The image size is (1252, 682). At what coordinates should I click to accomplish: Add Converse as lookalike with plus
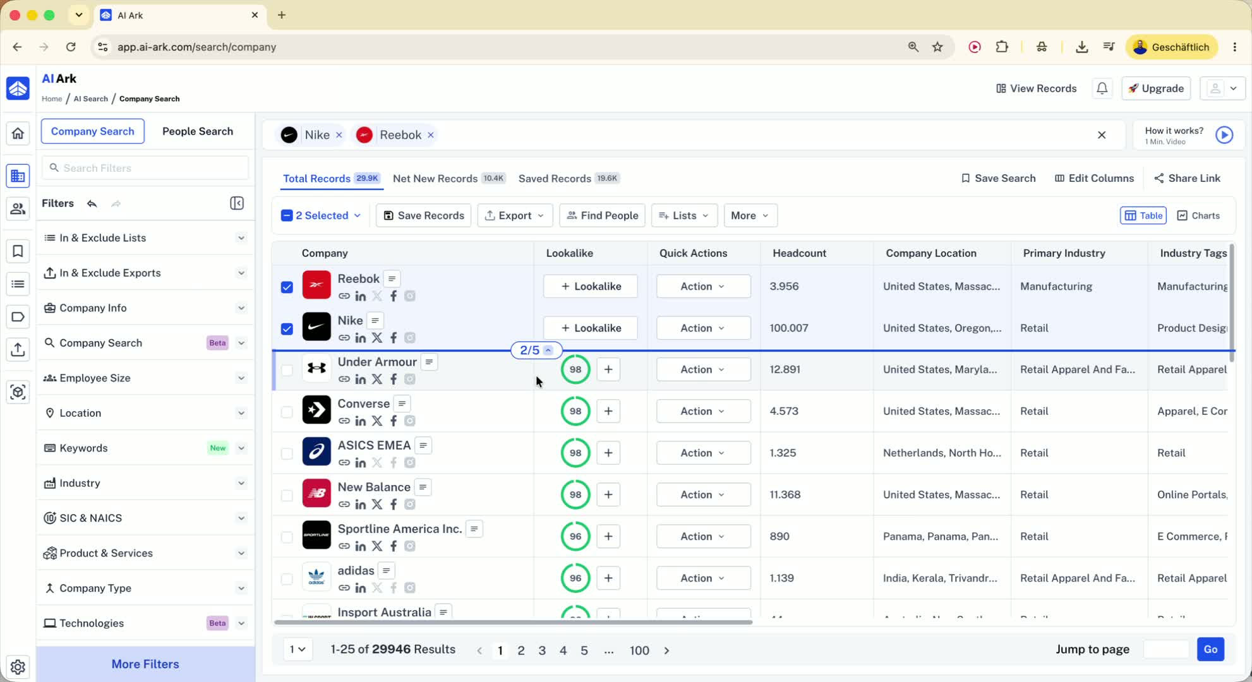(608, 411)
